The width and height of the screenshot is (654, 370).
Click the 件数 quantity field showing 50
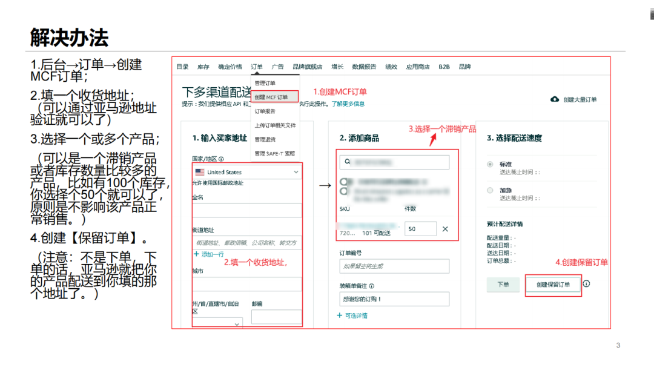coord(420,228)
